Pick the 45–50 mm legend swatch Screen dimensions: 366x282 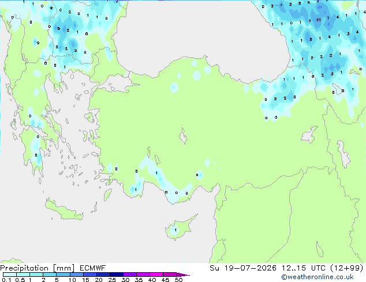(170, 275)
